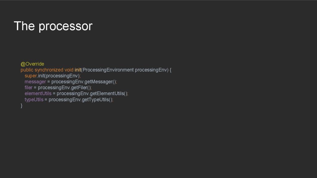Image resolution: width=317 pixels, height=178 pixels.
Task: Click the 'elementUtils' field name
Action: point(38,93)
